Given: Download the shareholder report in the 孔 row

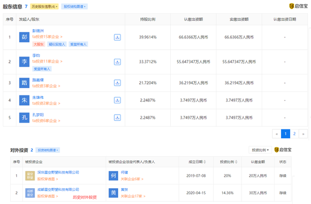Looking at the screenshot, I should pos(117,118).
